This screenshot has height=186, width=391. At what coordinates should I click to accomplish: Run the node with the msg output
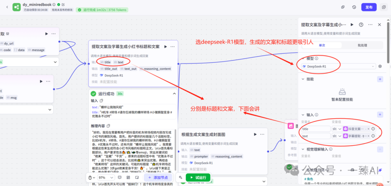[x=41, y=81]
